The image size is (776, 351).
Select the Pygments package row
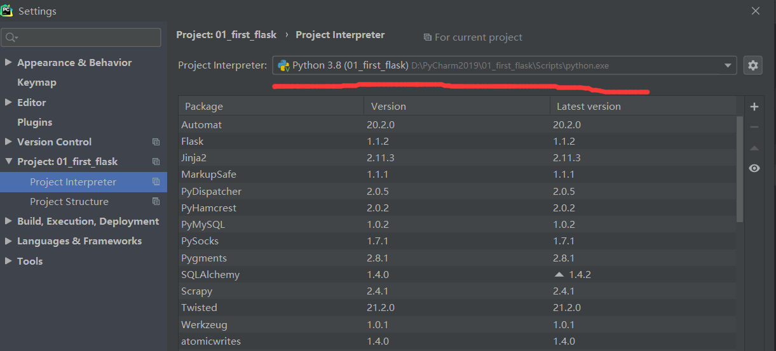point(457,258)
